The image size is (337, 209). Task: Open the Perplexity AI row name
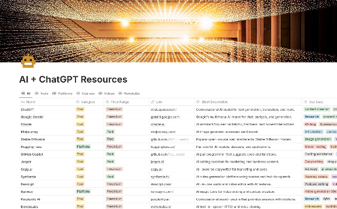(x=30, y=199)
